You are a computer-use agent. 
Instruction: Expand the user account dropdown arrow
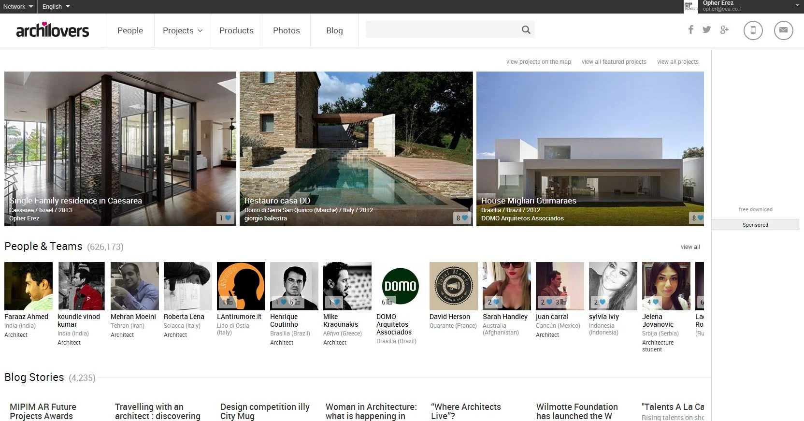pos(797,6)
